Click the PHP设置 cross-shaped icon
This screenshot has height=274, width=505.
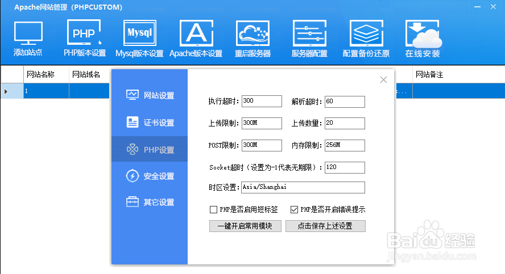[133, 149]
